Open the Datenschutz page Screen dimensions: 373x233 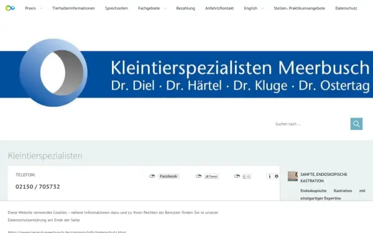[x=346, y=8]
